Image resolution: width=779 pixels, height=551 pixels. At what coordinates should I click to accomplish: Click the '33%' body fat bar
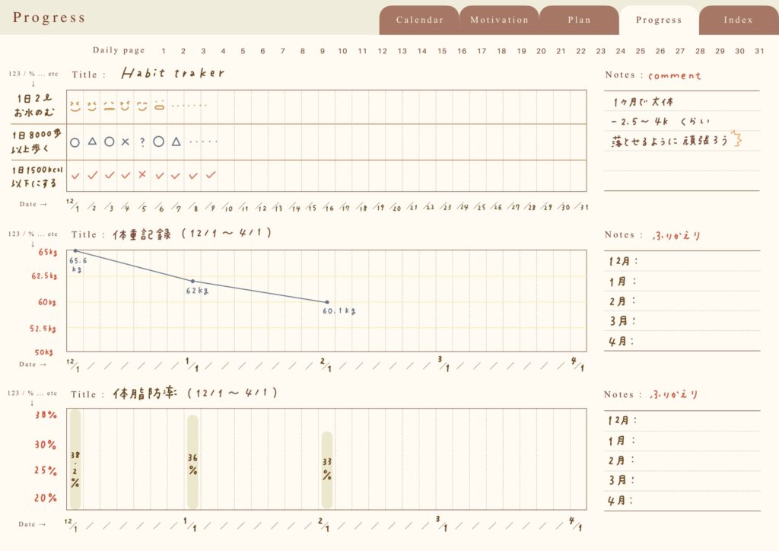327,470
